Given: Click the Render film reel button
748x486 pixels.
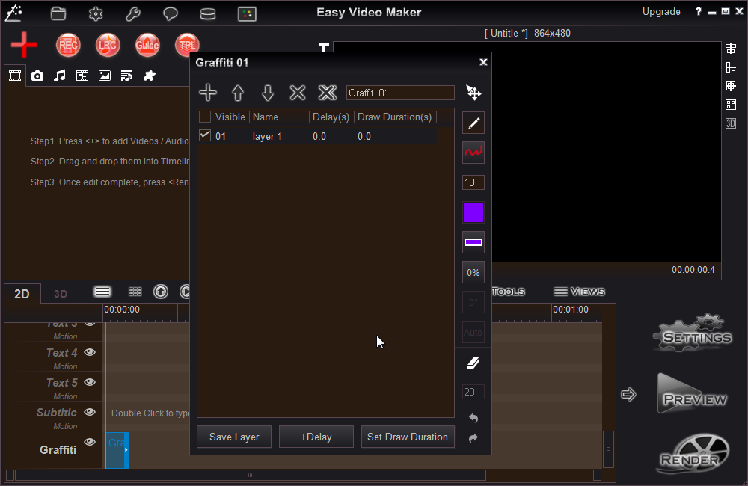Looking at the screenshot, I should [x=693, y=454].
